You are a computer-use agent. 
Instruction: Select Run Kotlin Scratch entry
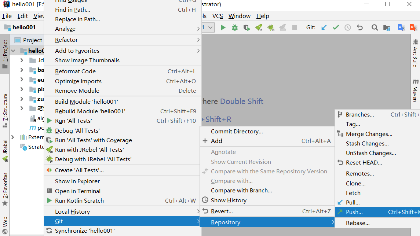click(123, 201)
